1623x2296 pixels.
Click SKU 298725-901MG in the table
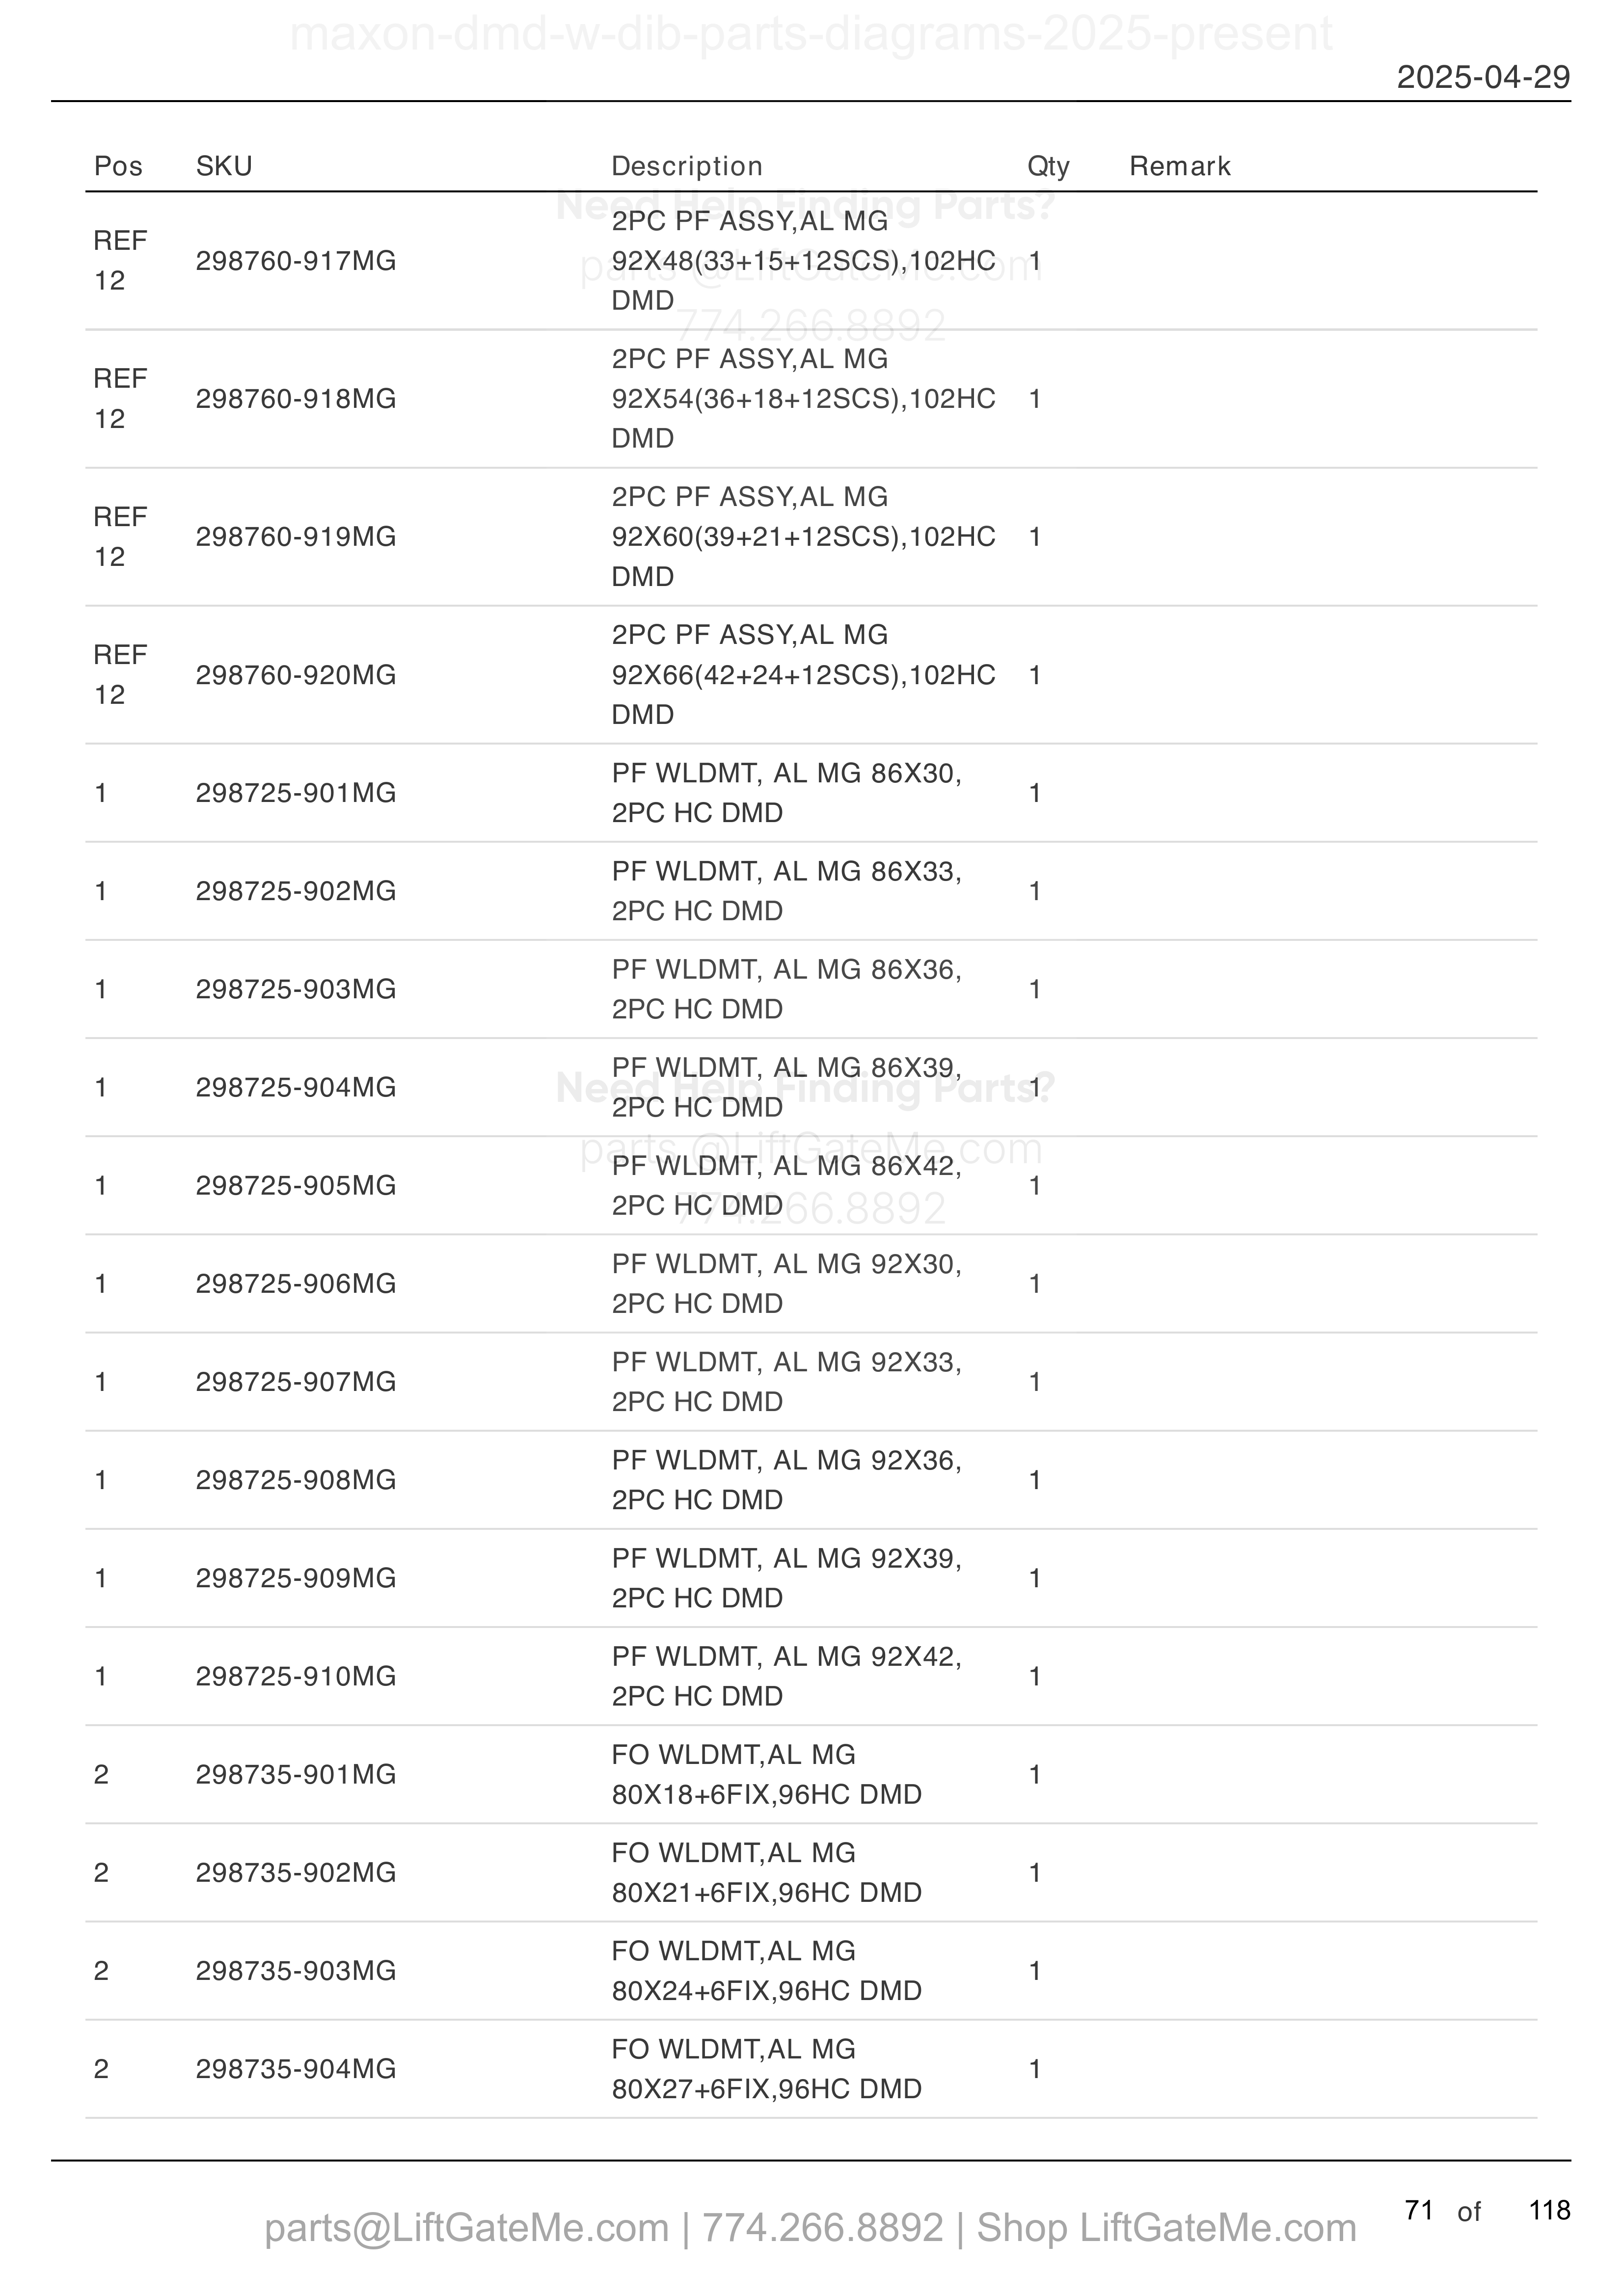[296, 793]
